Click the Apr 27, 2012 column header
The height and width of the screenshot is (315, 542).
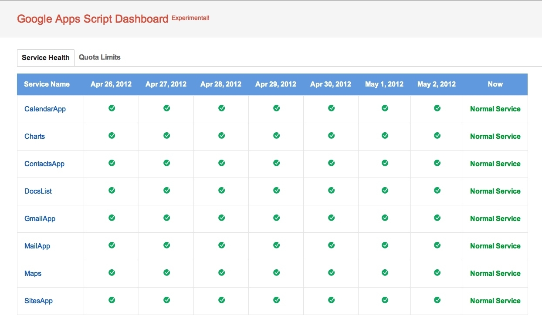pos(166,84)
